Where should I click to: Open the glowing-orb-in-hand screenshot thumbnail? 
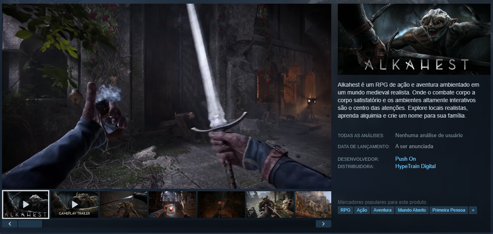coord(172,204)
